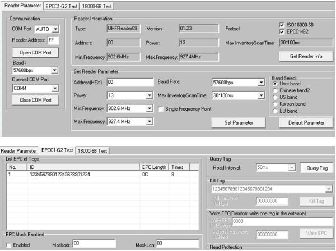Select the EU band radio option

pyautogui.click(x=274, y=111)
